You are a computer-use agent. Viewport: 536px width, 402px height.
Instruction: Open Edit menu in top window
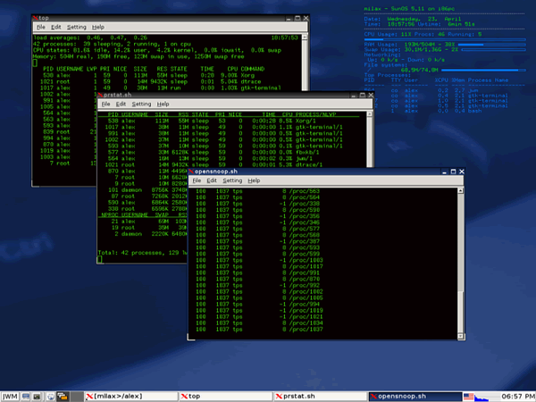(55, 27)
